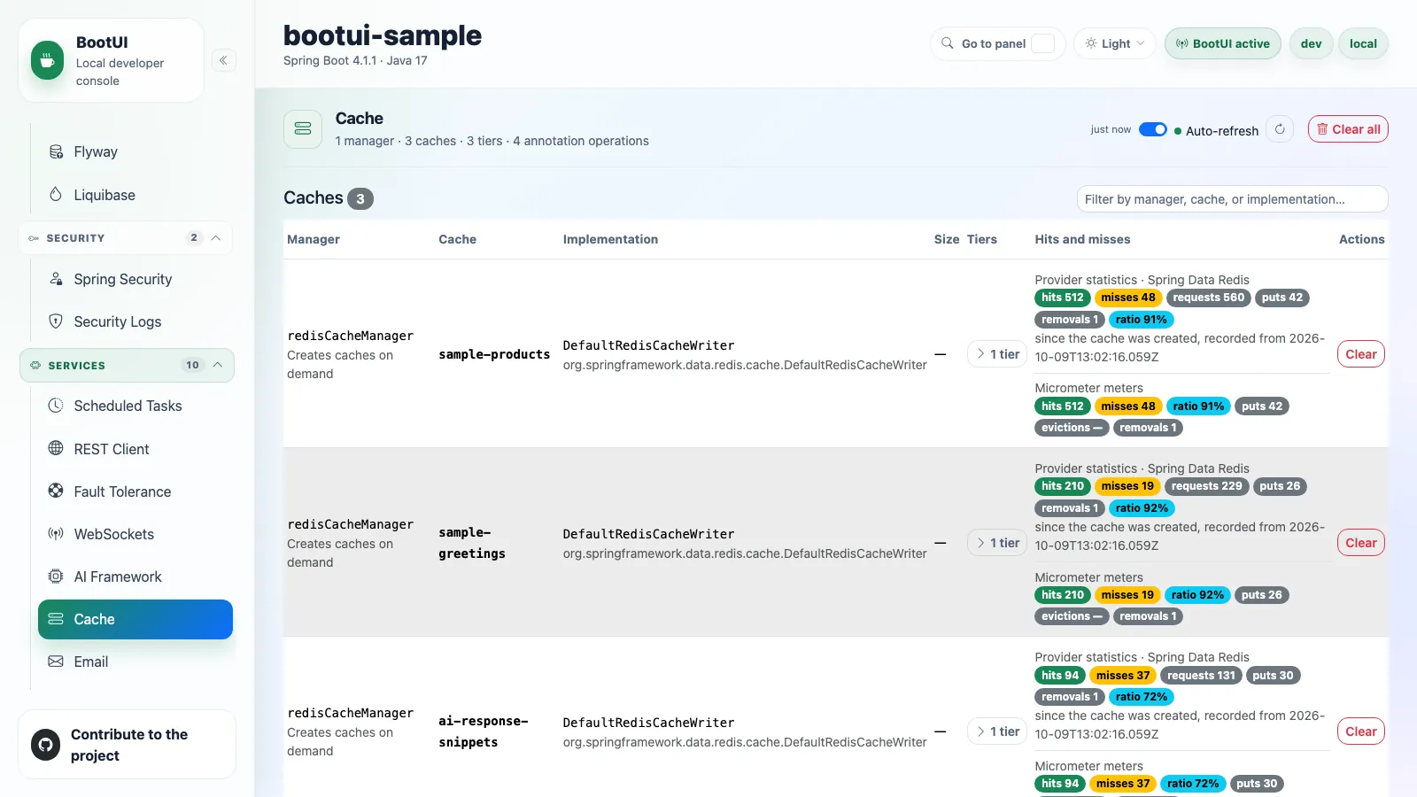This screenshot has width=1417, height=797.
Task: Expand the 1 tier button for sample-greetings
Action: 997,543
